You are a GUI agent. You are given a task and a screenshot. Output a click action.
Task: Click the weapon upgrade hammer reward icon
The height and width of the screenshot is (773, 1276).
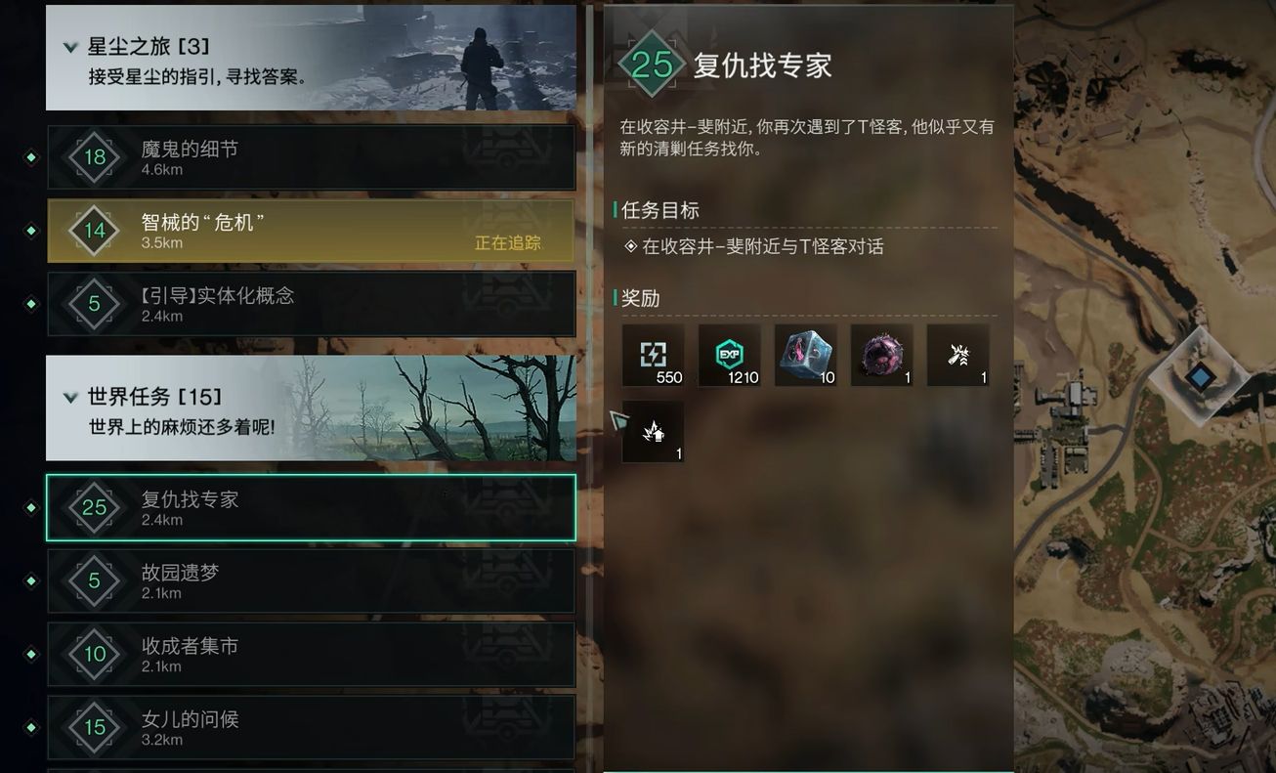pos(958,356)
